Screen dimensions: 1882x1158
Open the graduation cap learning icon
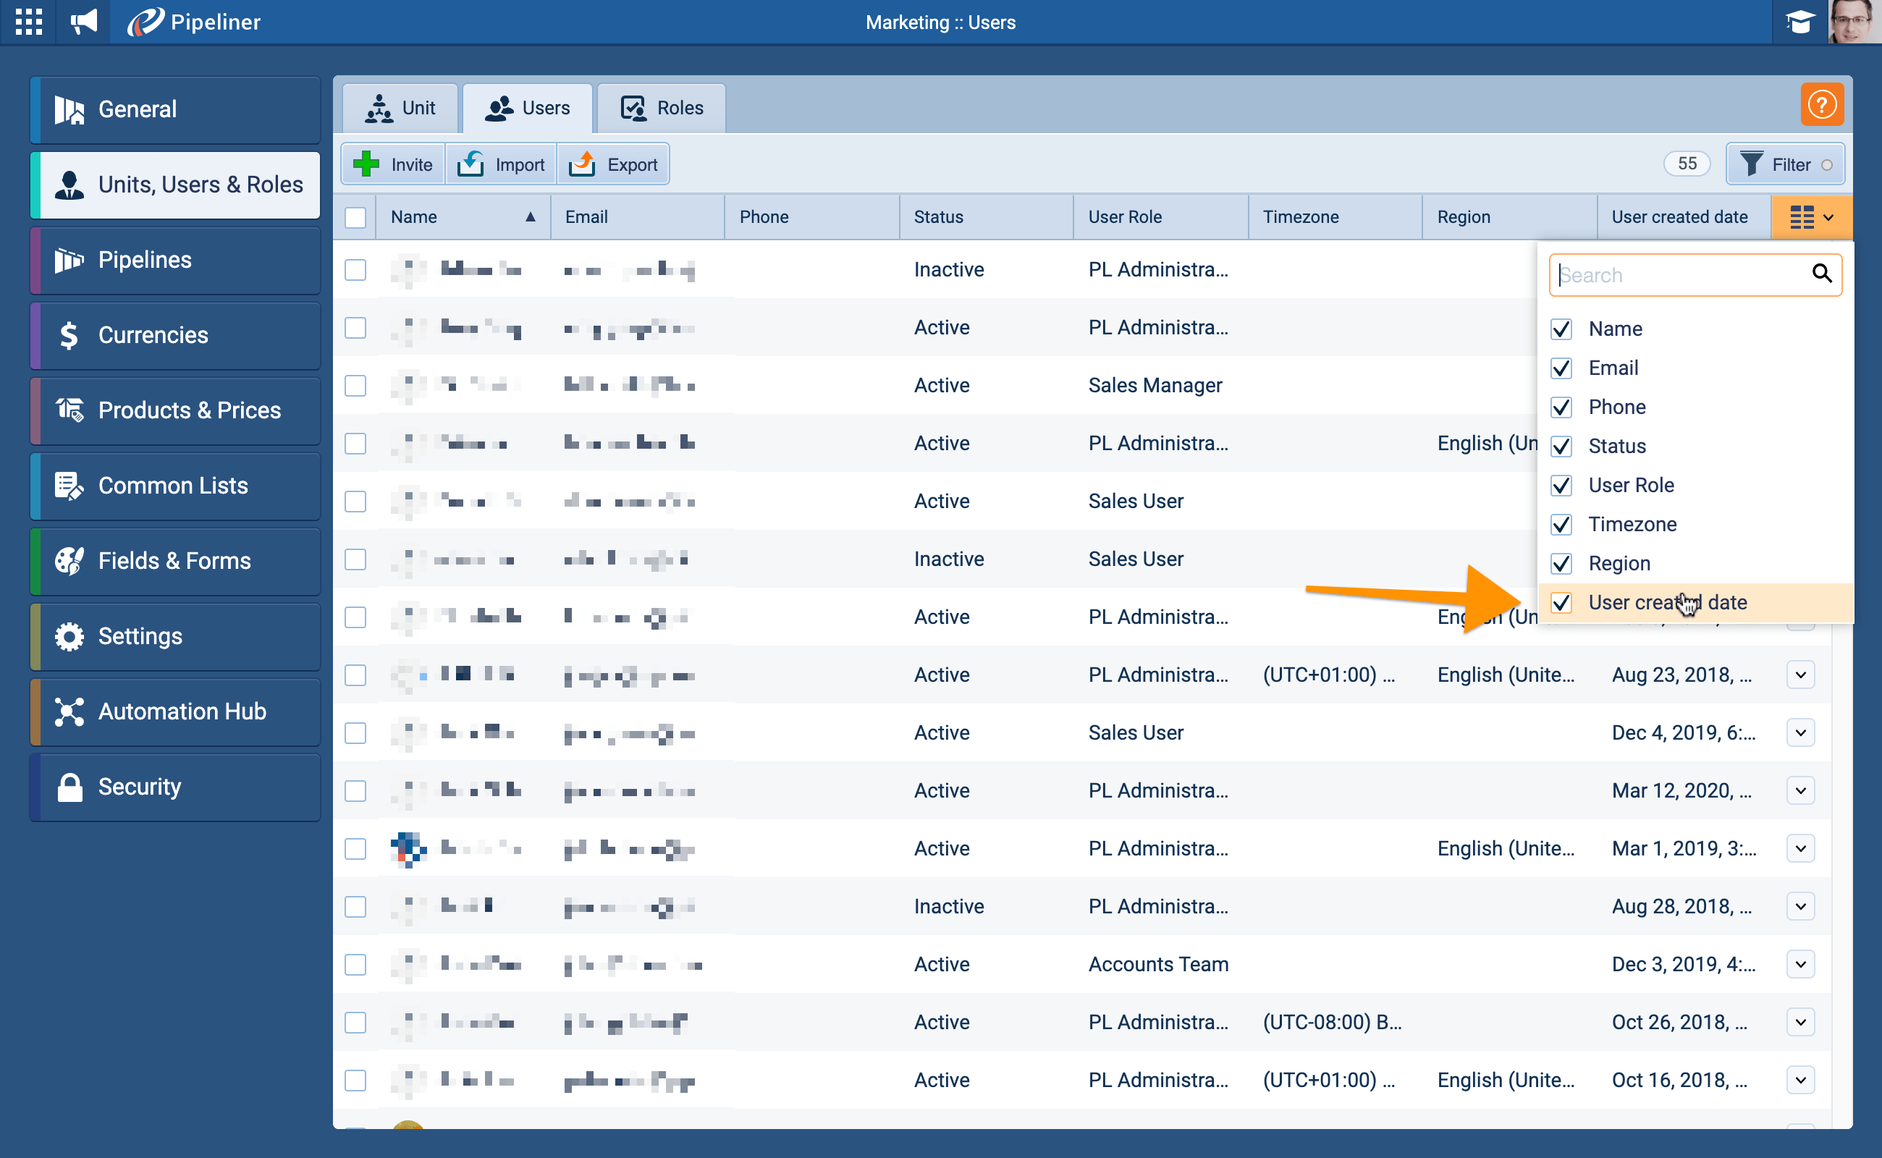1799,22
